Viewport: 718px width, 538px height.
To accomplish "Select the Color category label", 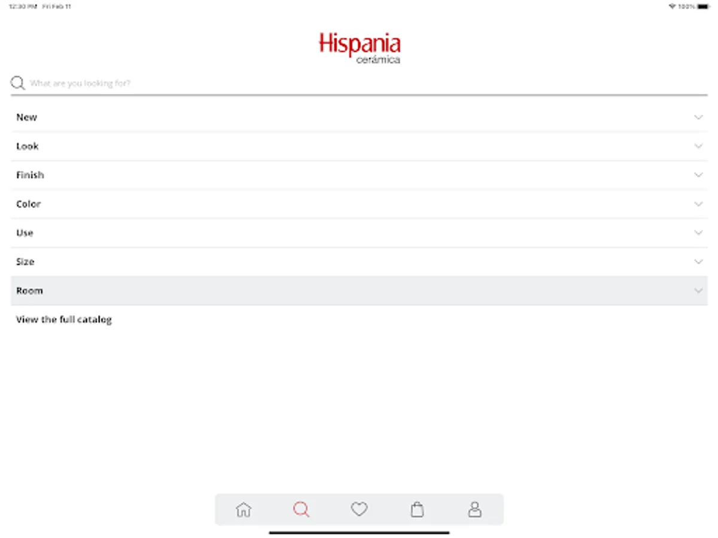I will coord(29,204).
